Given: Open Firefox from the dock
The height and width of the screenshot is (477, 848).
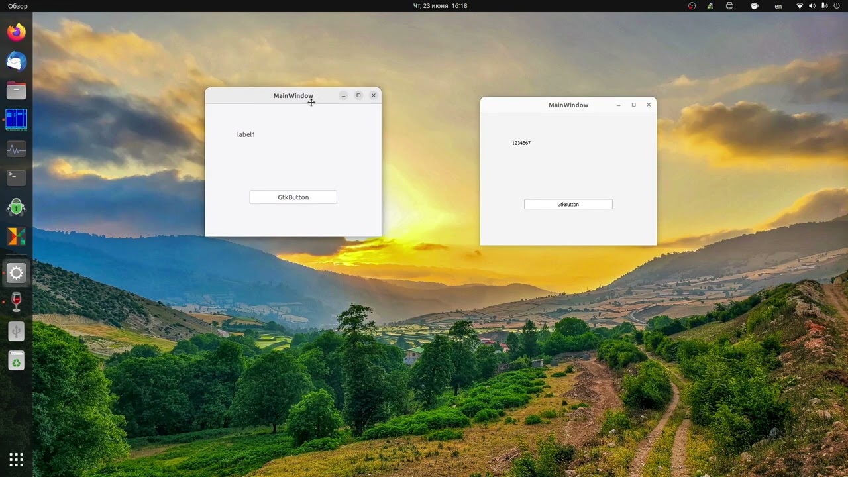Looking at the screenshot, I should click(x=16, y=32).
